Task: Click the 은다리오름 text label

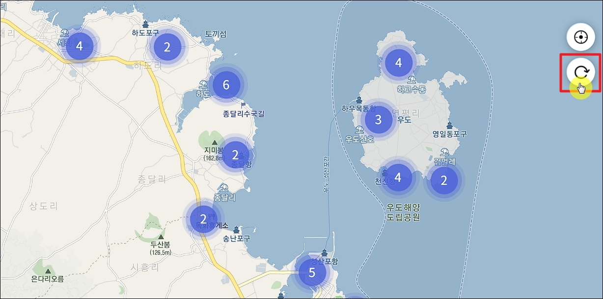Action: [x=47, y=279]
